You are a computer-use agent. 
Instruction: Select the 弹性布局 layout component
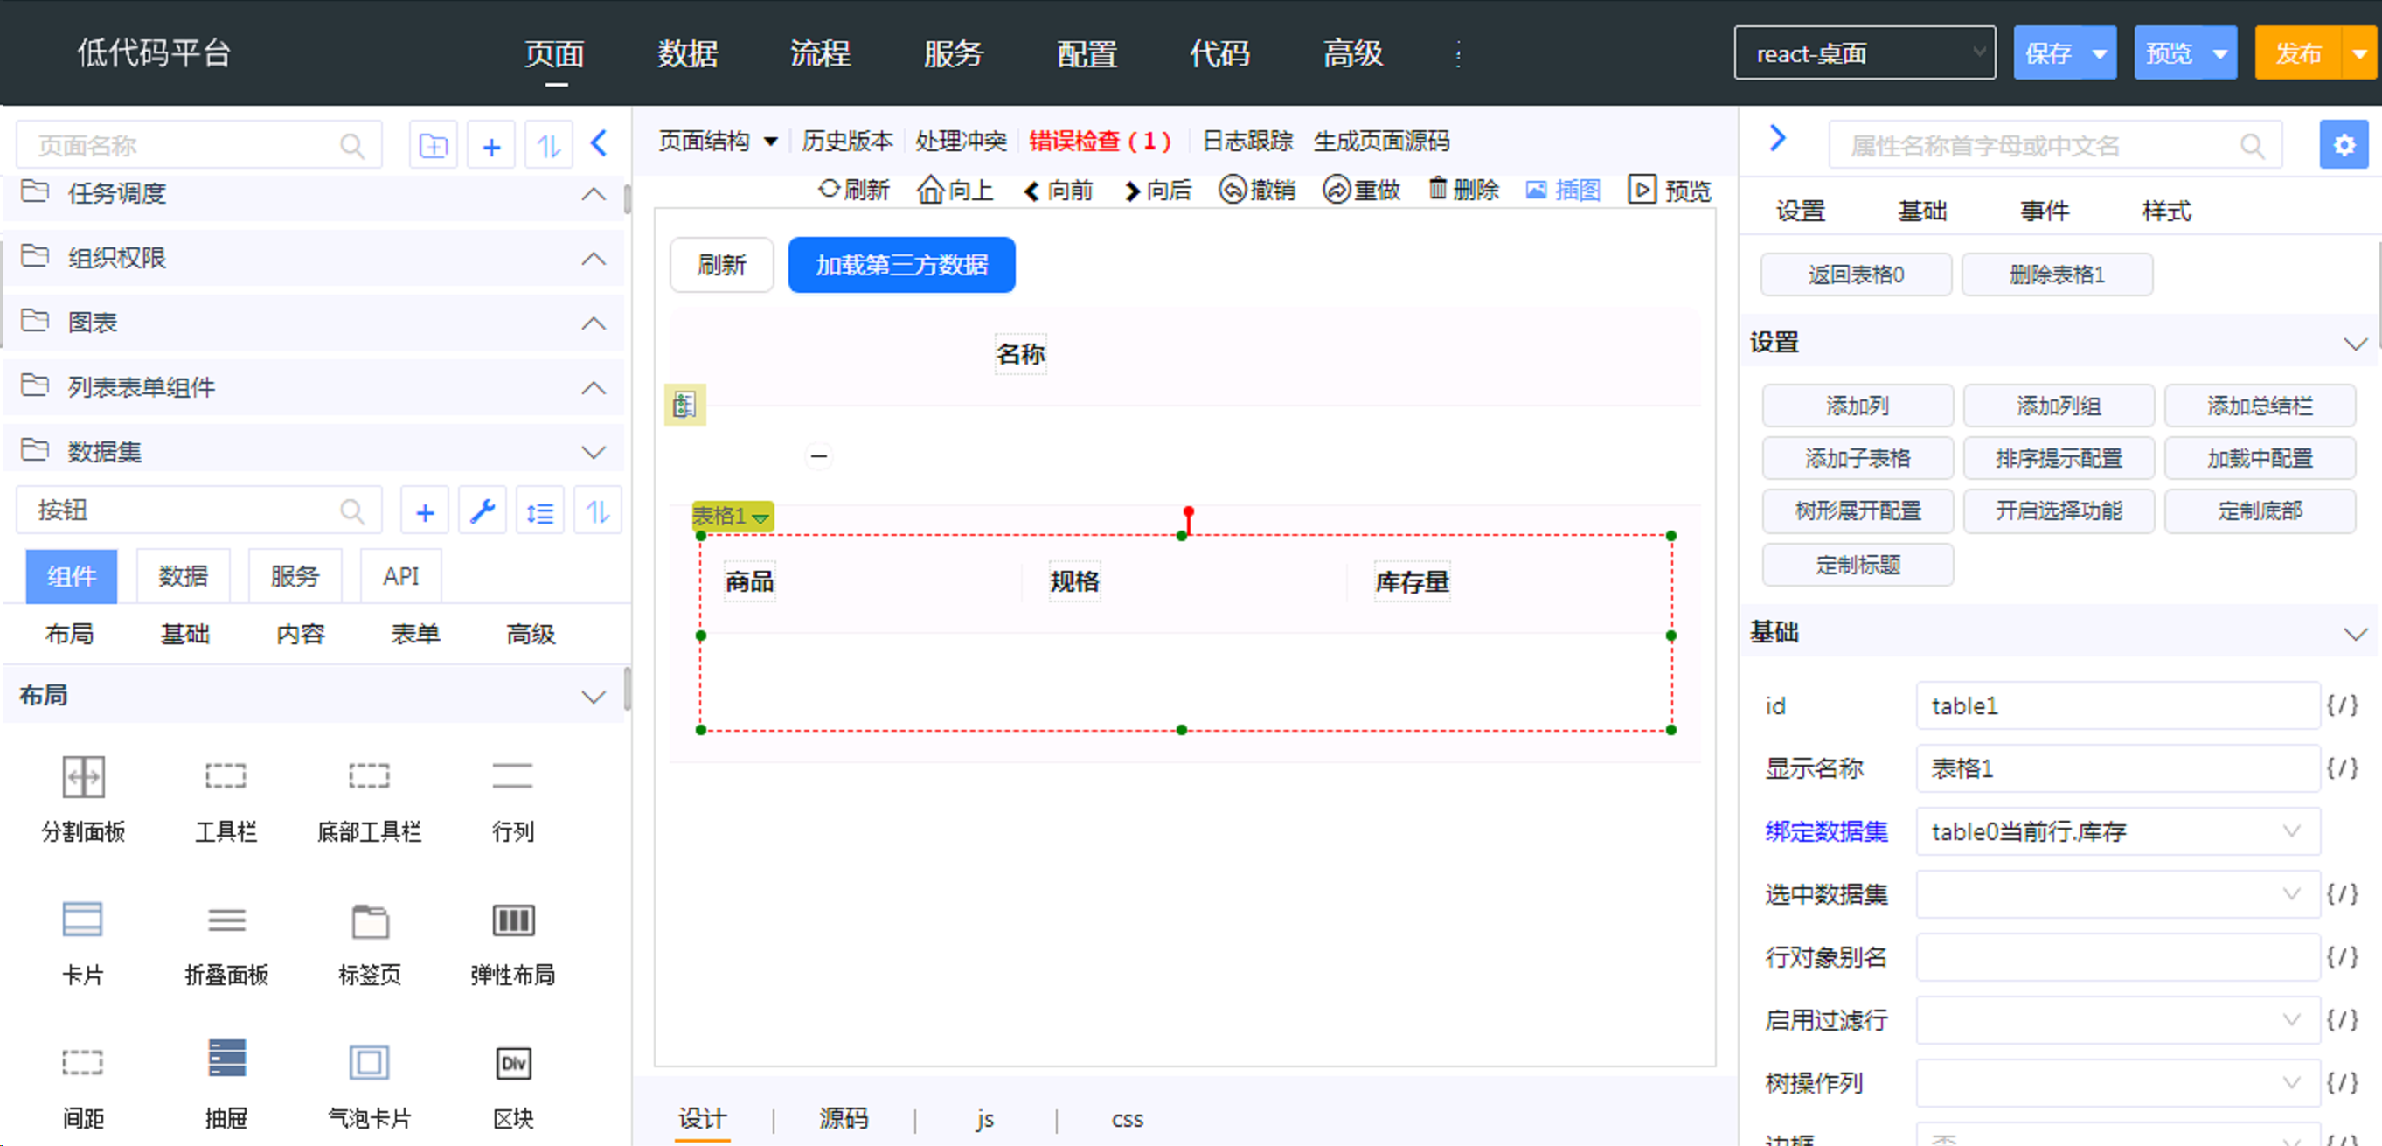[x=513, y=943]
